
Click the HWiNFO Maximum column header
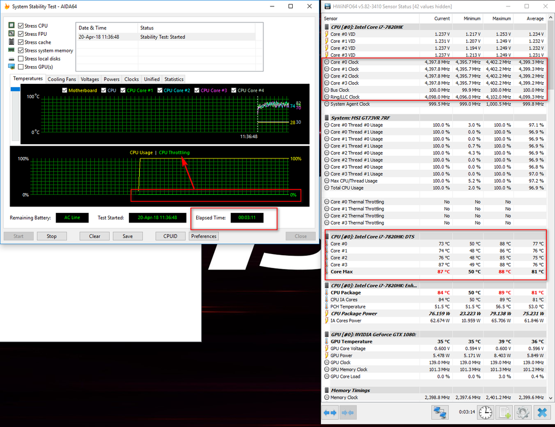coord(497,19)
